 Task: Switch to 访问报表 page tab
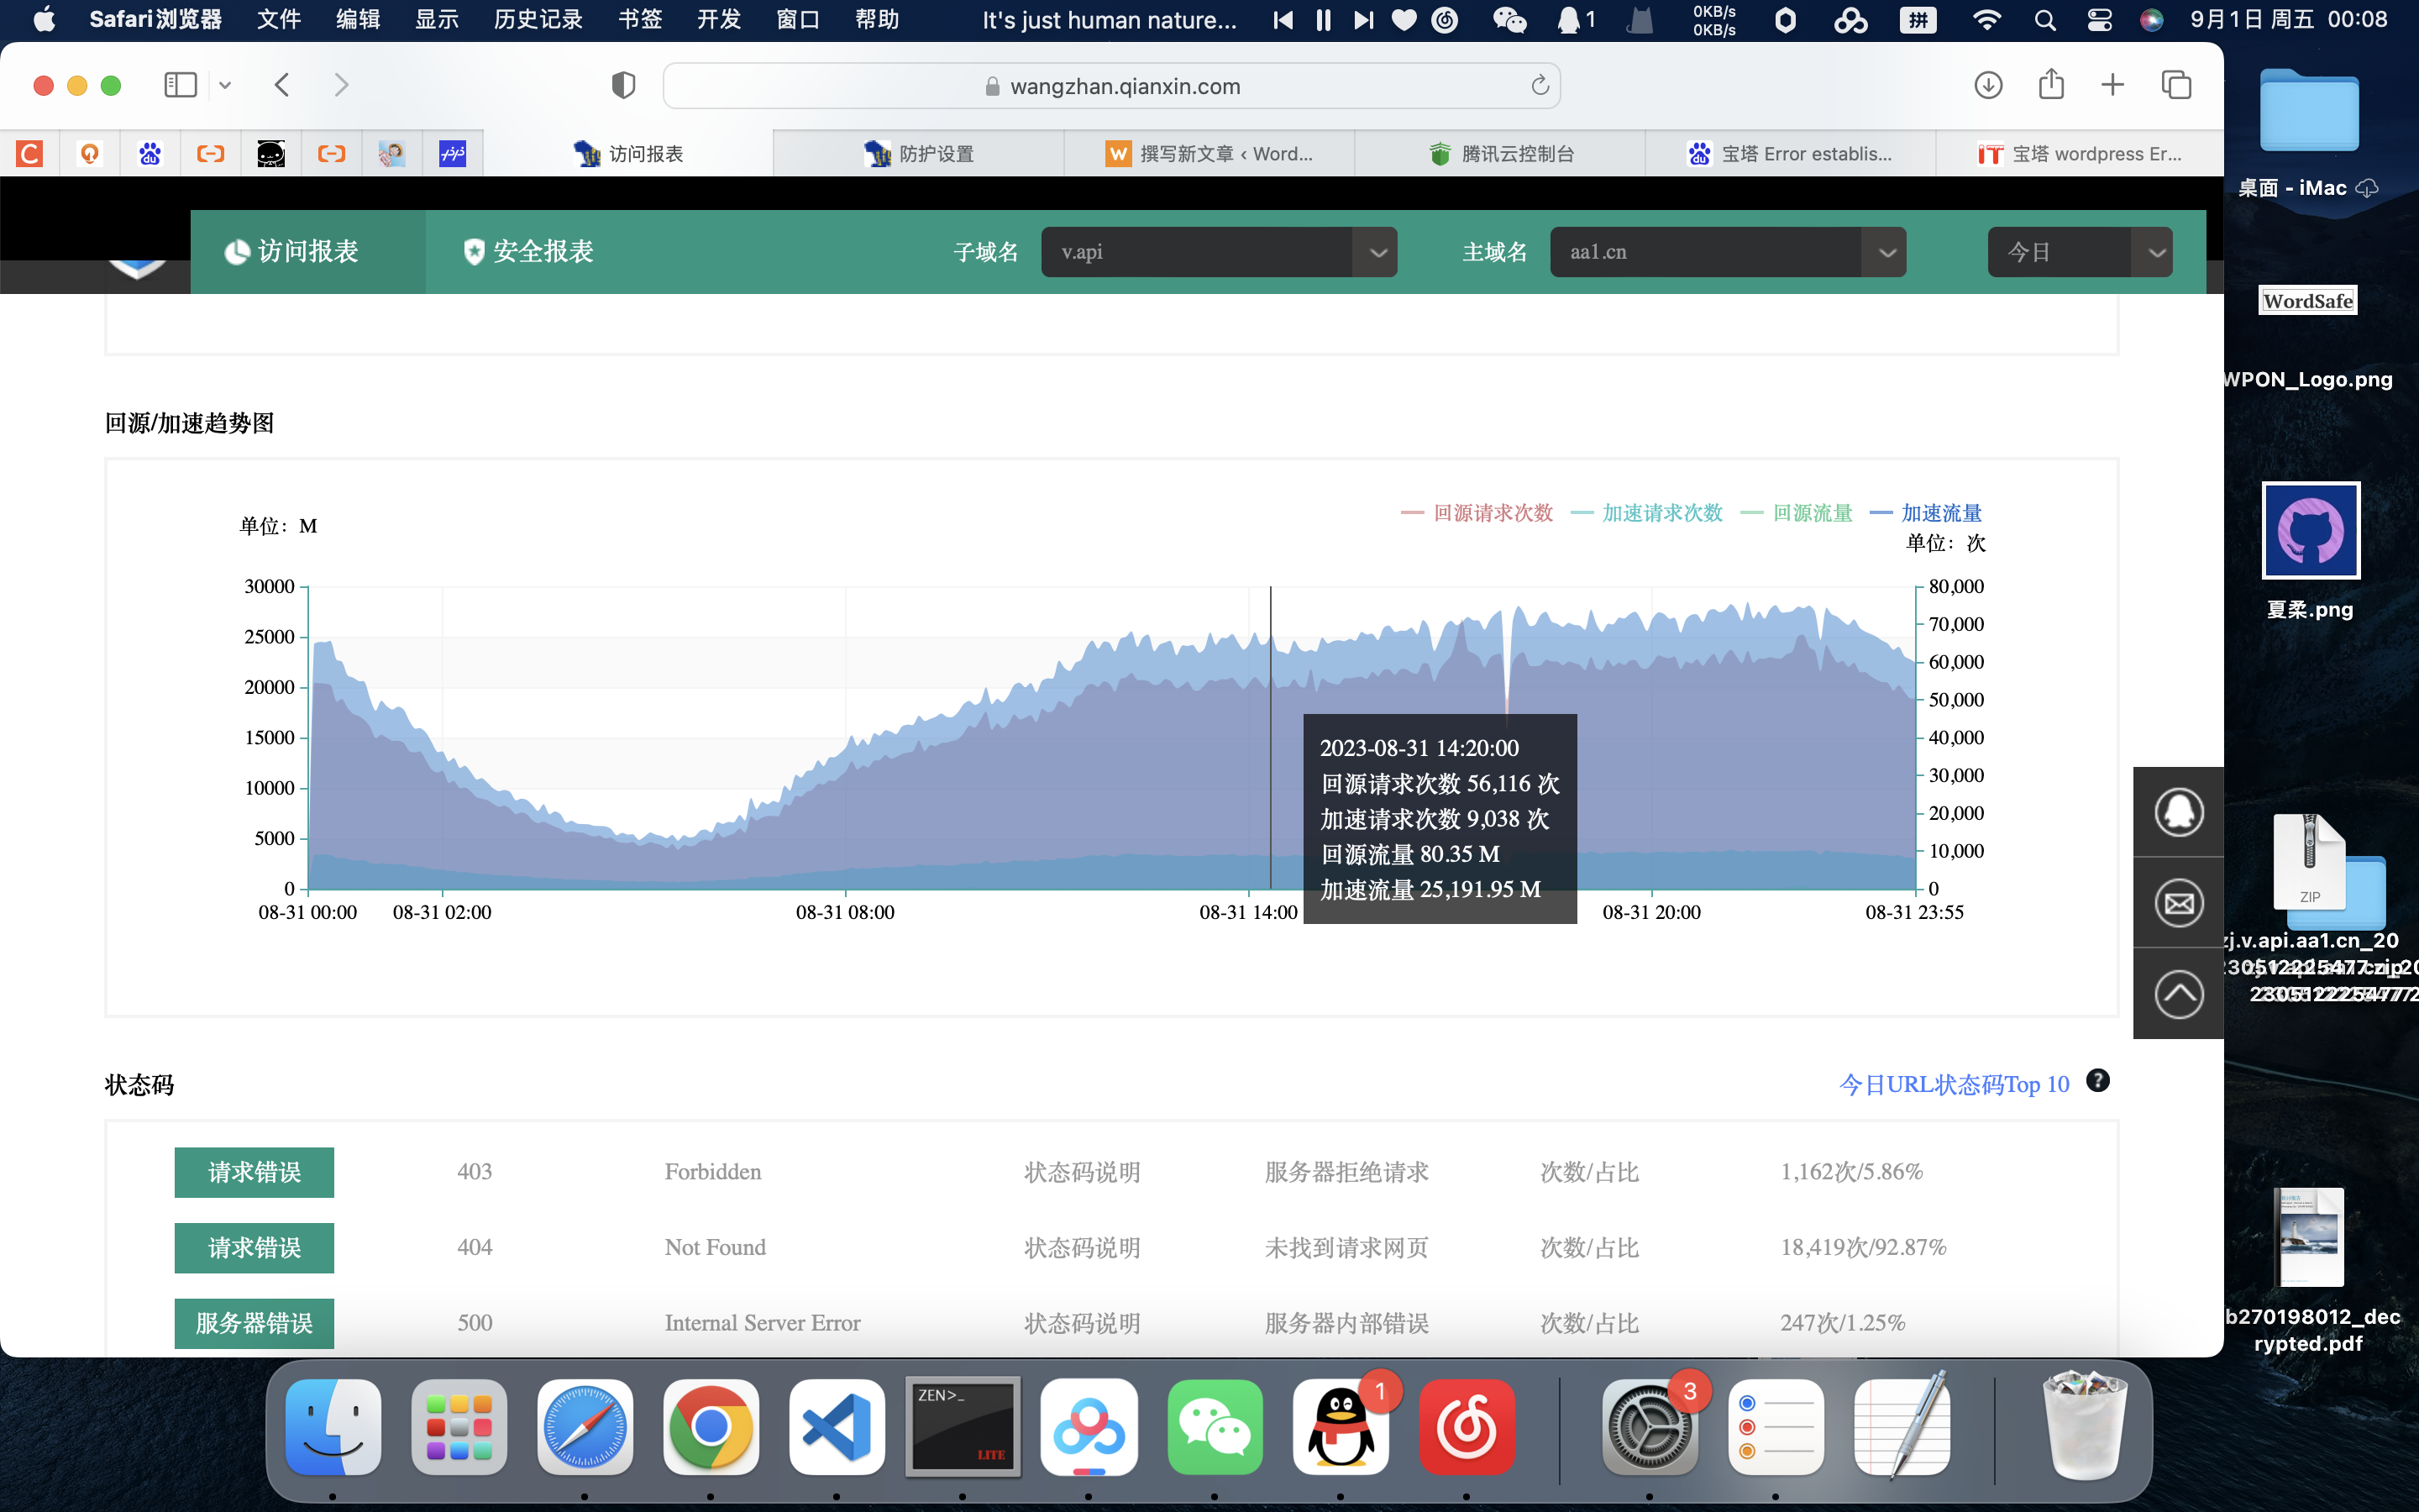[308, 252]
